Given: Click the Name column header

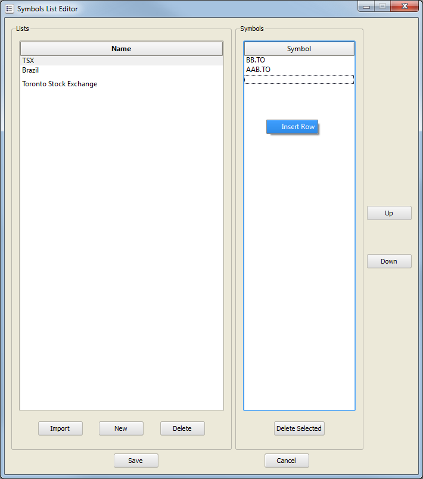Looking at the screenshot, I should (121, 49).
